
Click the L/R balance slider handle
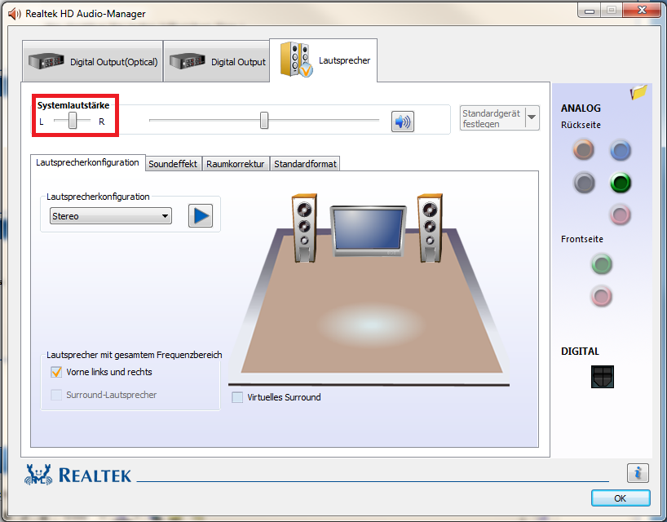pyautogui.click(x=73, y=121)
